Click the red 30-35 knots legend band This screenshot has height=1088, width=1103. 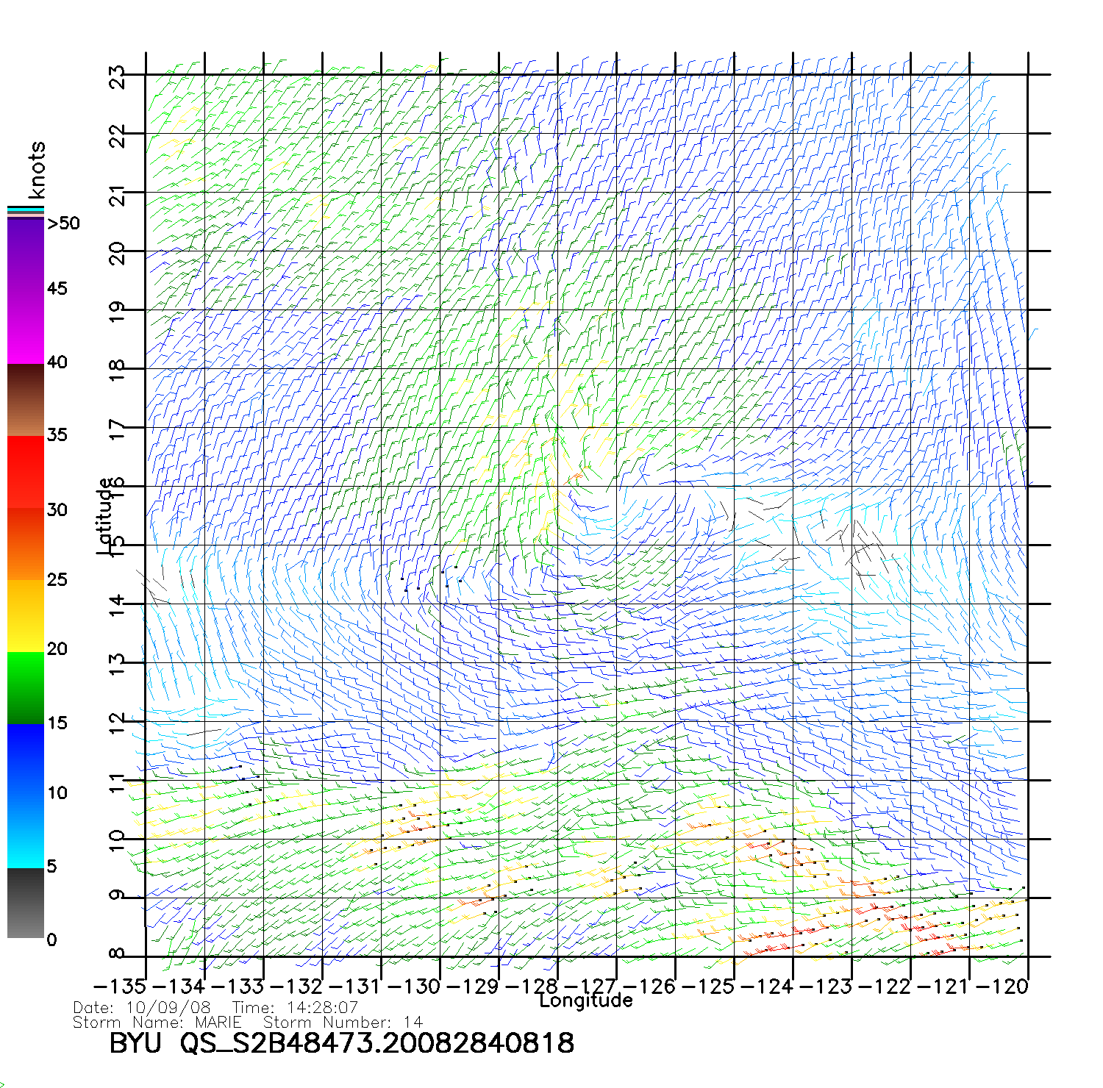point(26,472)
